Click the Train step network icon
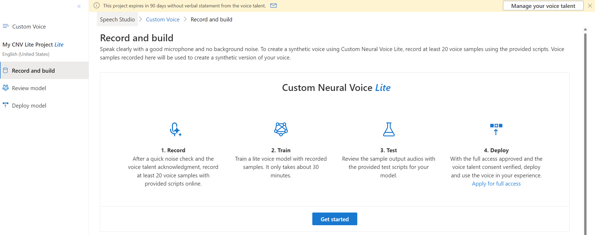The width and height of the screenshot is (595, 235). click(281, 129)
